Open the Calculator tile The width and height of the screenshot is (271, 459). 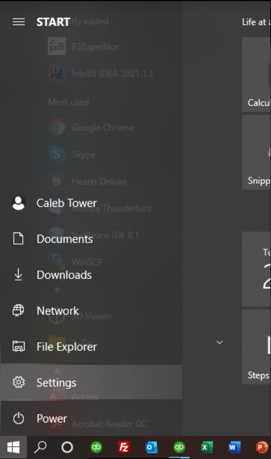tap(257, 75)
